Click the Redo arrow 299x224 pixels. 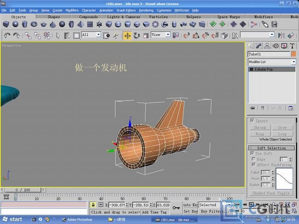click(x=16, y=35)
